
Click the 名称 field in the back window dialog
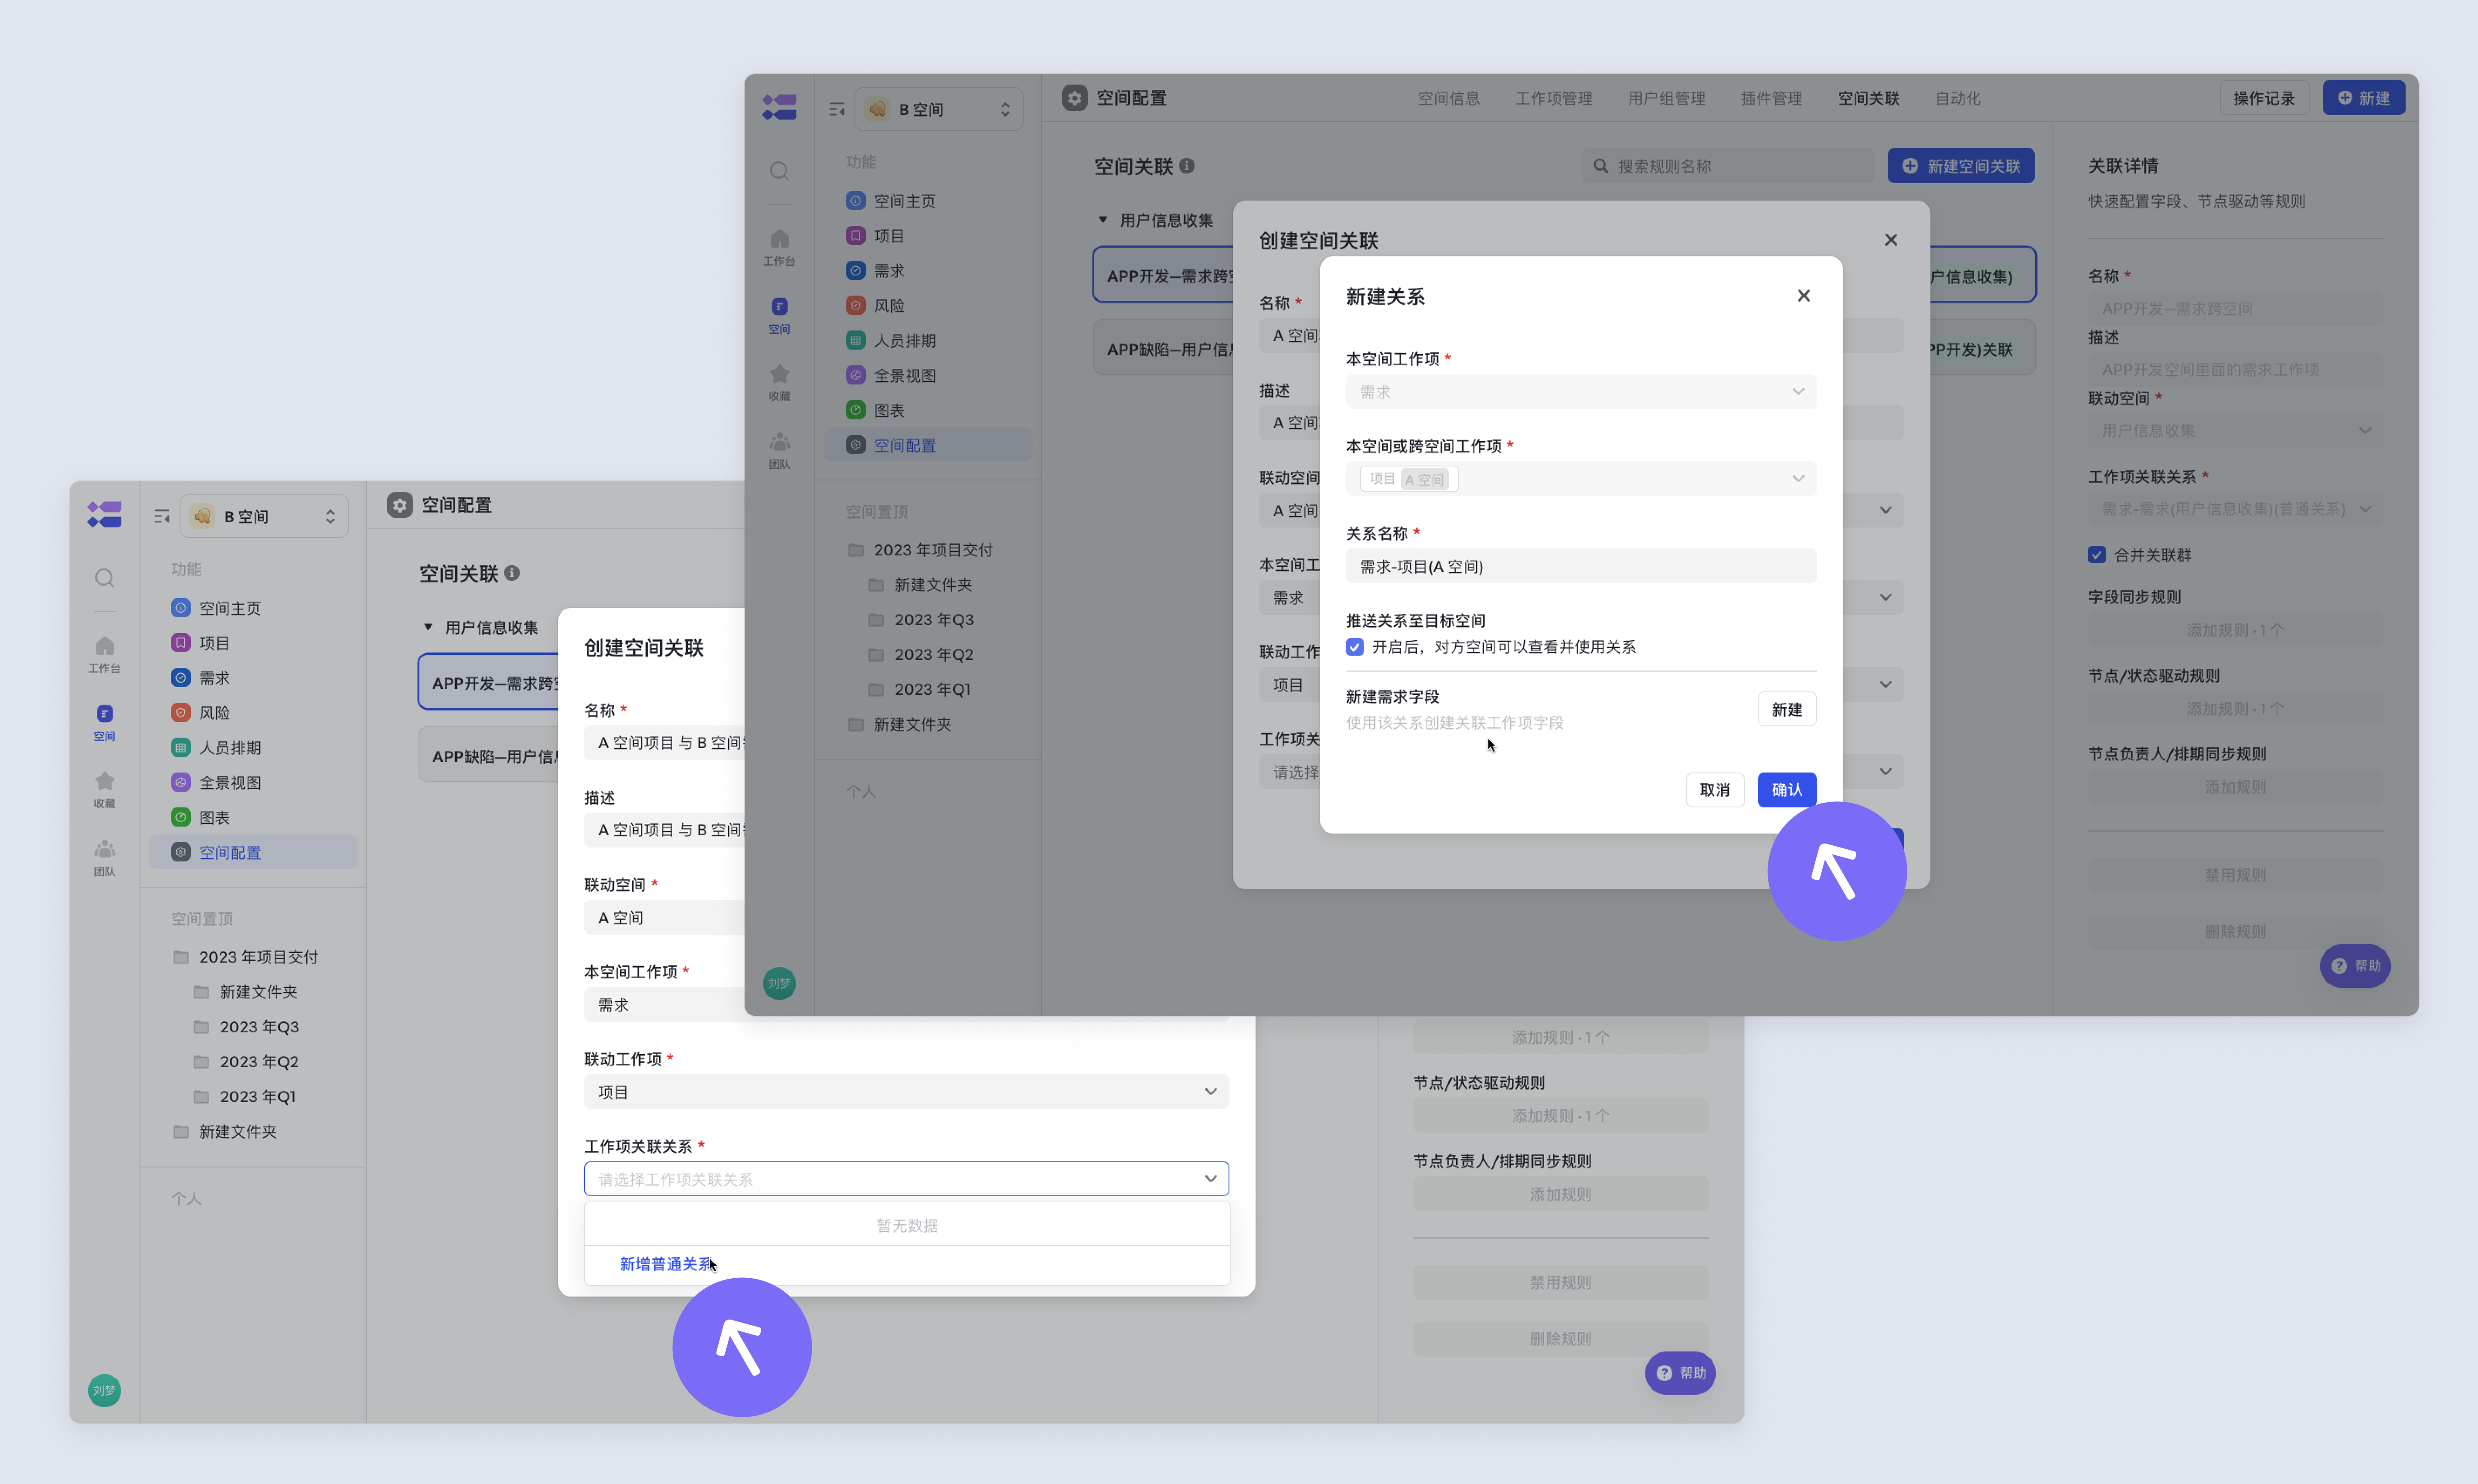(664, 743)
